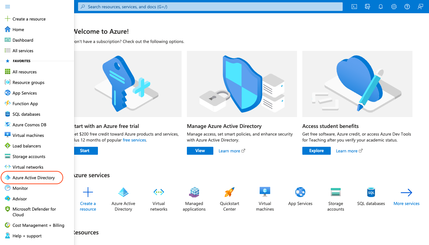Screen dimensions: 429x245
Task: Click Create a resource in Azure services
Action: tap(88, 199)
